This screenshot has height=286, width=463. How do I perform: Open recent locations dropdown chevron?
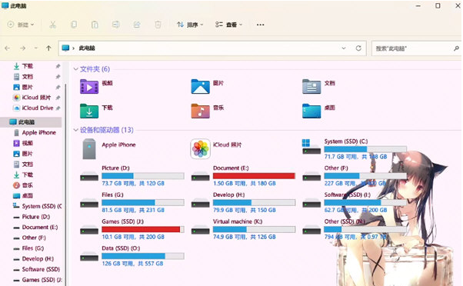point(35,48)
